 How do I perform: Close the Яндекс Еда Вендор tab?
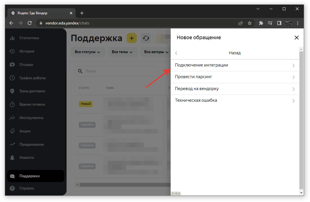click(71, 13)
